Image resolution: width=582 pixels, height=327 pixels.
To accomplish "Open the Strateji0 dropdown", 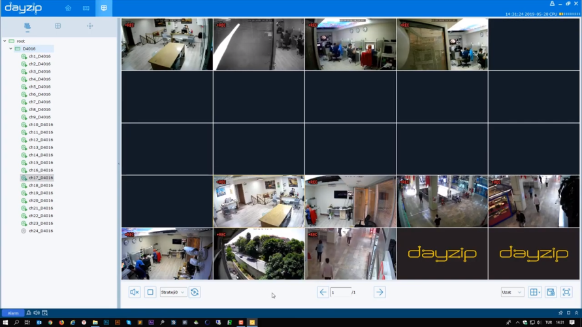I will (x=173, y=292).
